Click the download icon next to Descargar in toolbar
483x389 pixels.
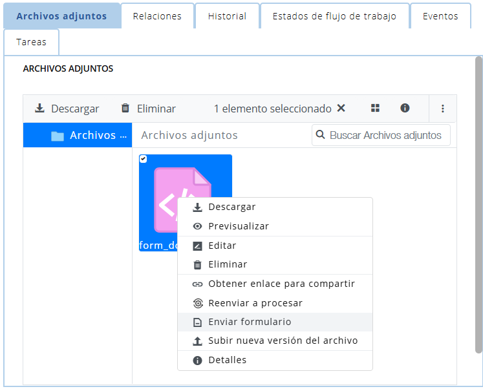(40, 109)
